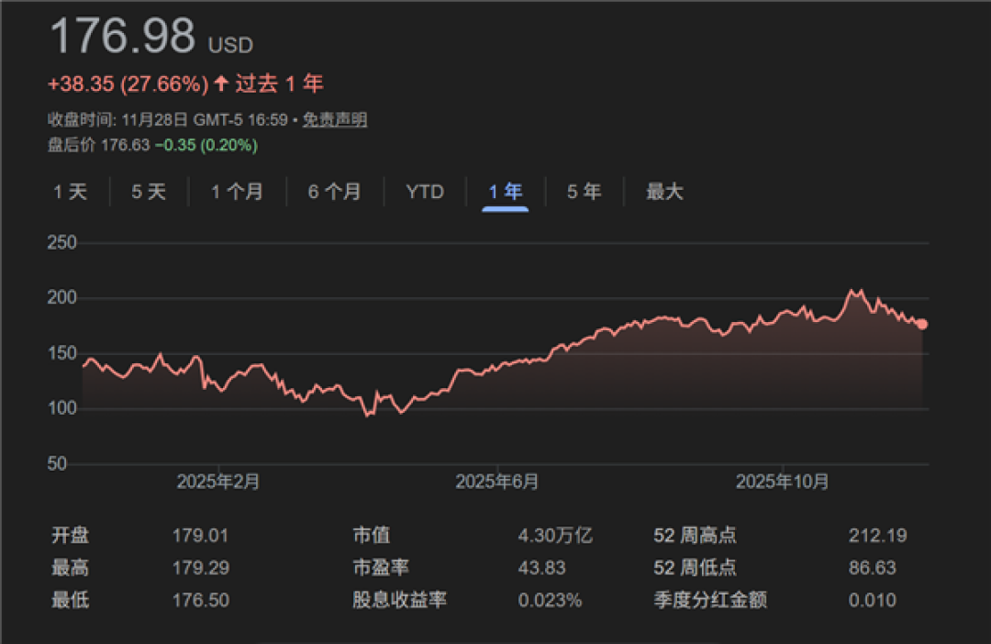Click the 市值 value 4.30万亿
Image resolution: width=991 pixels, height=644 pixels.
(555, 536)
